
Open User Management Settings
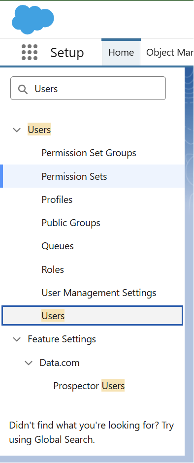click(x=99, y=293)
